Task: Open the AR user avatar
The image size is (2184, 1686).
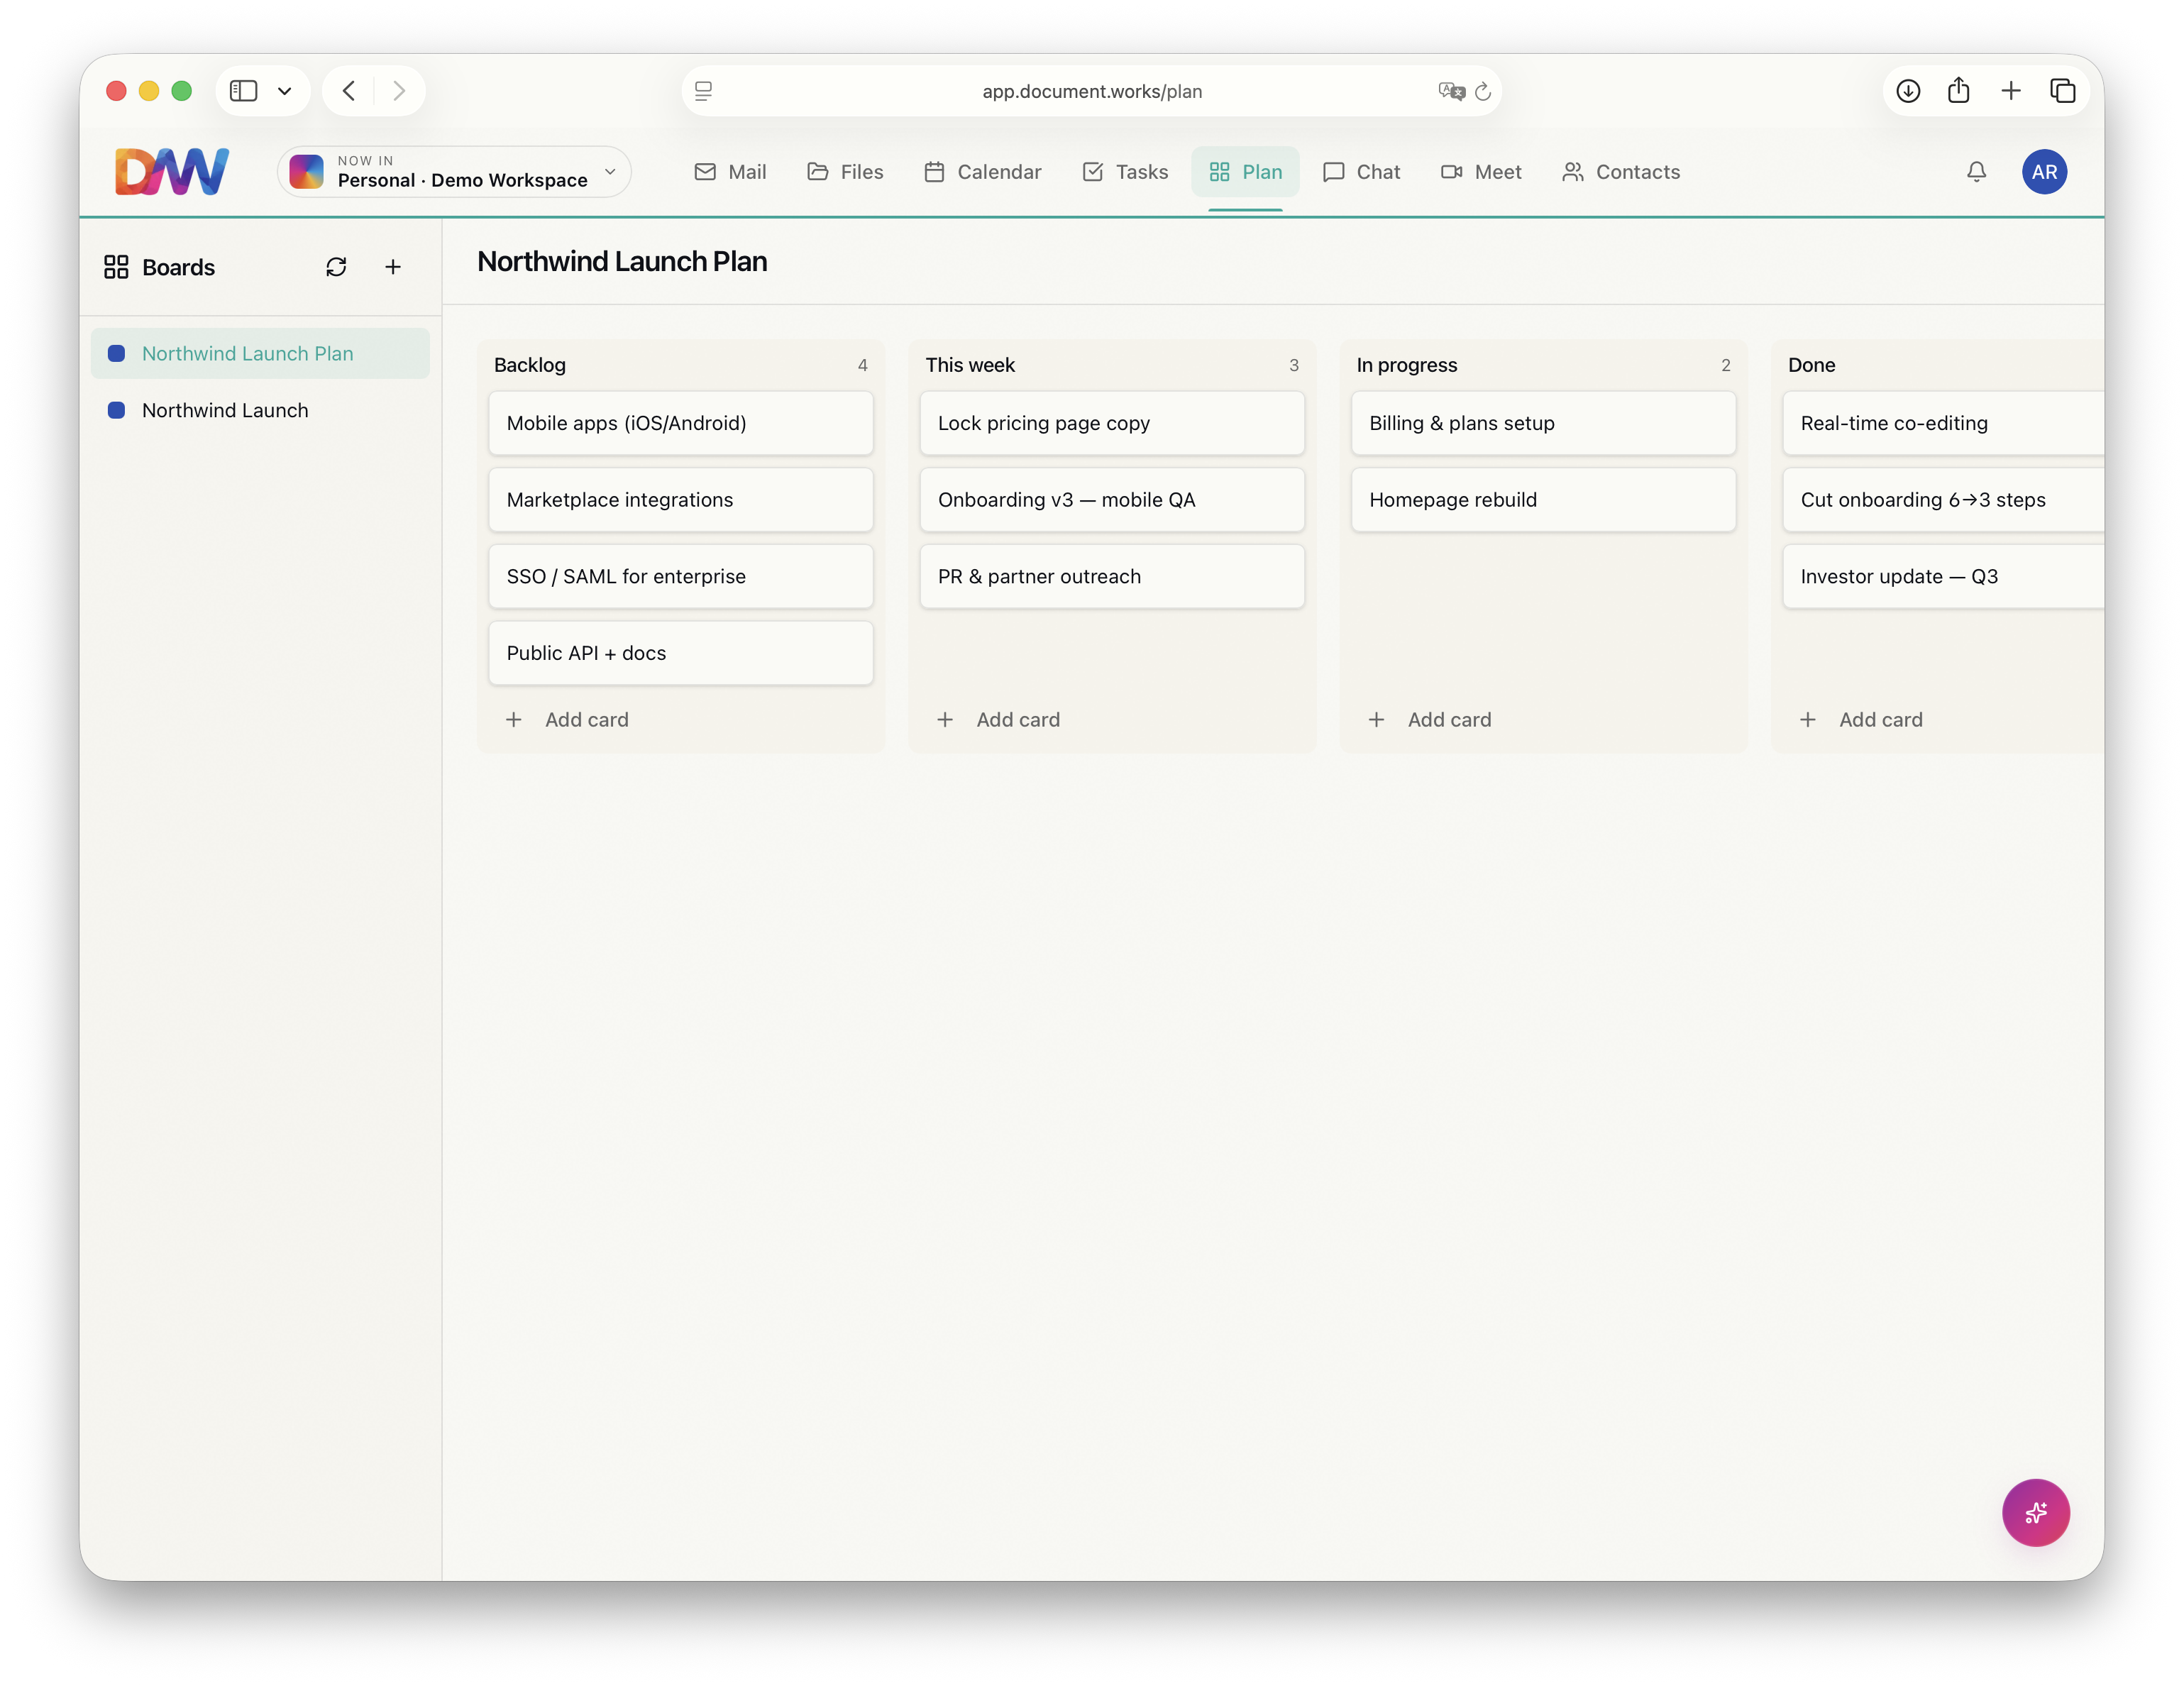Action: [2044, 172]
